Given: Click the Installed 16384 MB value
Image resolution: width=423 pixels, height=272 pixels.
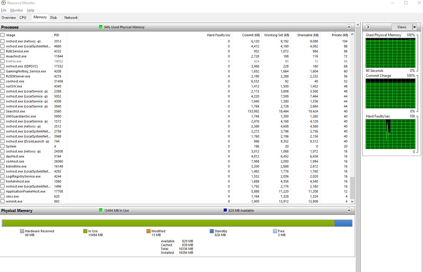Looking at the screenshot, I should click(186, 253).
